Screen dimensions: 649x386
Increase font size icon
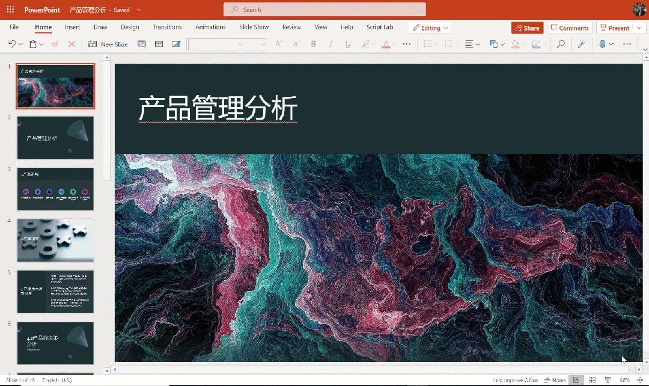tap(279, 44)
